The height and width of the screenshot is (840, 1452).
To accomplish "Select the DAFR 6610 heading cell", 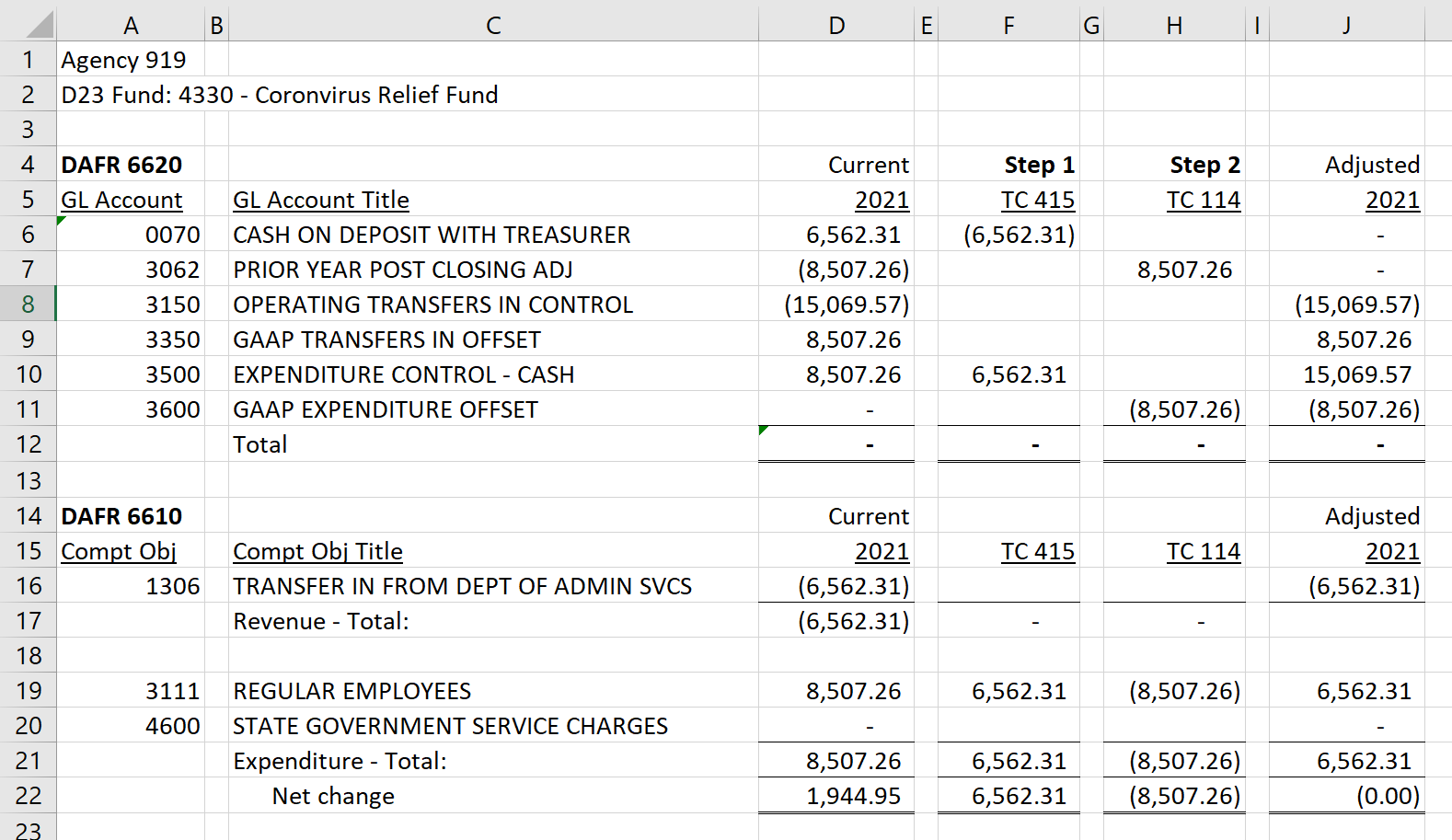I will pyautogui.click(x=121, y=516).
